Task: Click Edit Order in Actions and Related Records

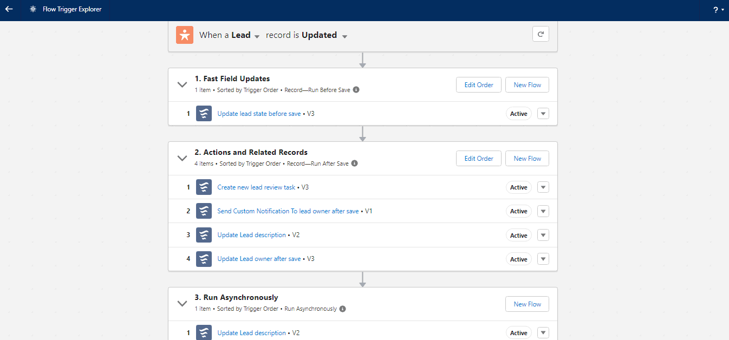Action: tap(478, 158)
